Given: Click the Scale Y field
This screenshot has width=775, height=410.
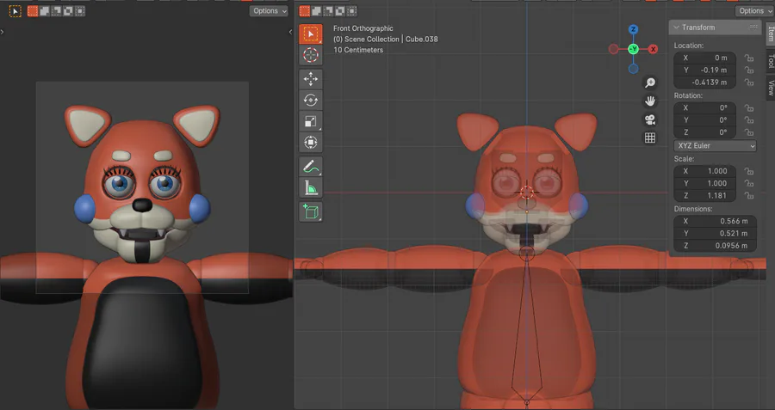Looking at the screenshot, I should coord(704,184).
